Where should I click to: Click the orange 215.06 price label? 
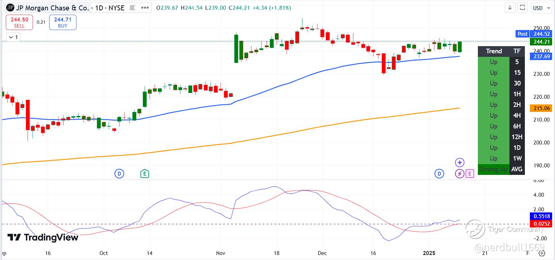(x=541, y=108)
